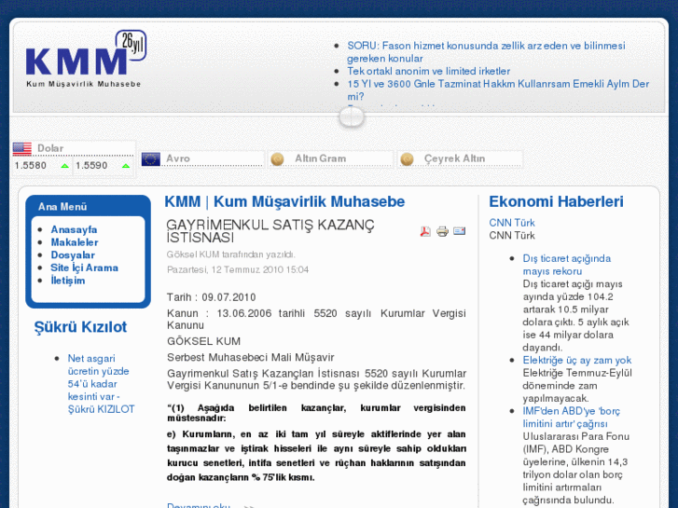Screen dimensions: 678x508
Task: Click the Serbest Muhasebeci Mali Müşavir line
Action: [250, 358]
